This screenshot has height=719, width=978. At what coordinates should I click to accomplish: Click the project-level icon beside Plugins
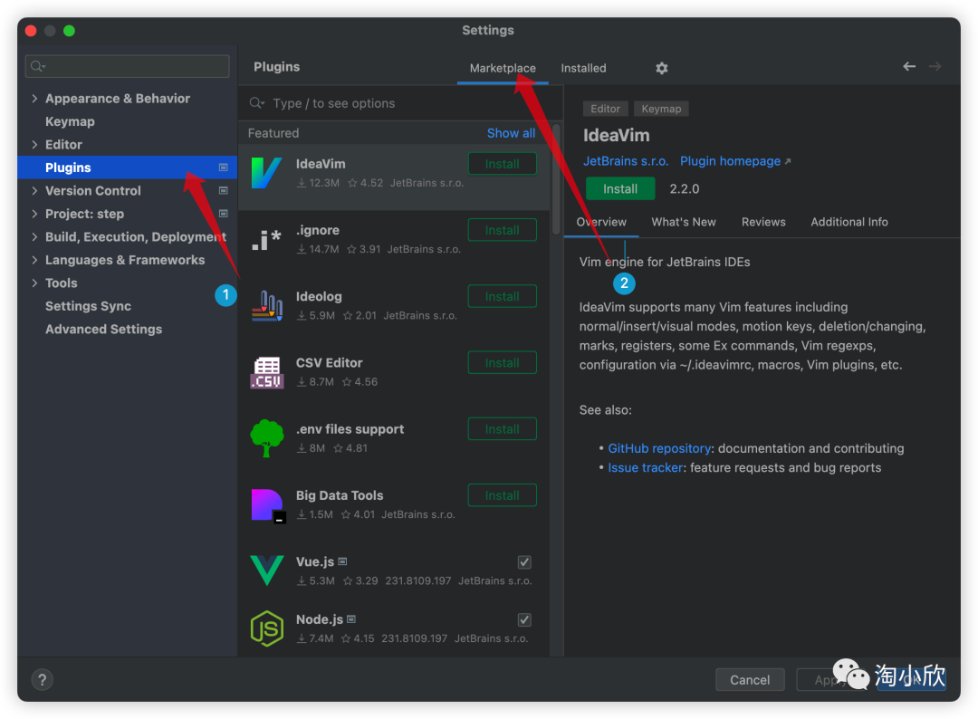pos(224,168)
